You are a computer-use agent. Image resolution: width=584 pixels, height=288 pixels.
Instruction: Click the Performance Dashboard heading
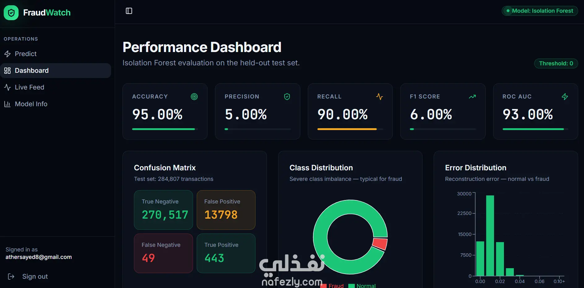point(202,47)
